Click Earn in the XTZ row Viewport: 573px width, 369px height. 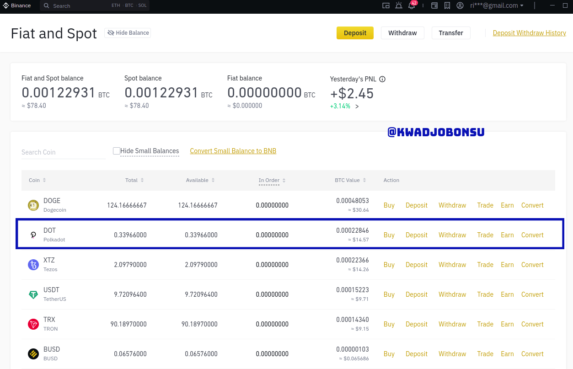507,265
